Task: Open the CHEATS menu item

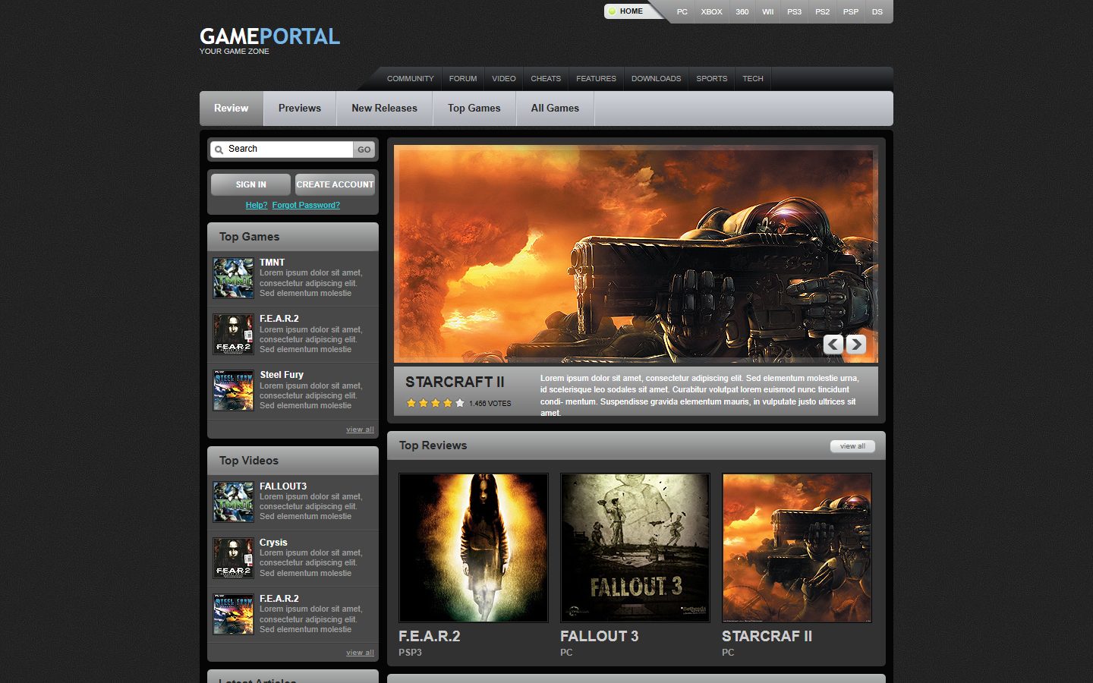Action: [546, 79]
